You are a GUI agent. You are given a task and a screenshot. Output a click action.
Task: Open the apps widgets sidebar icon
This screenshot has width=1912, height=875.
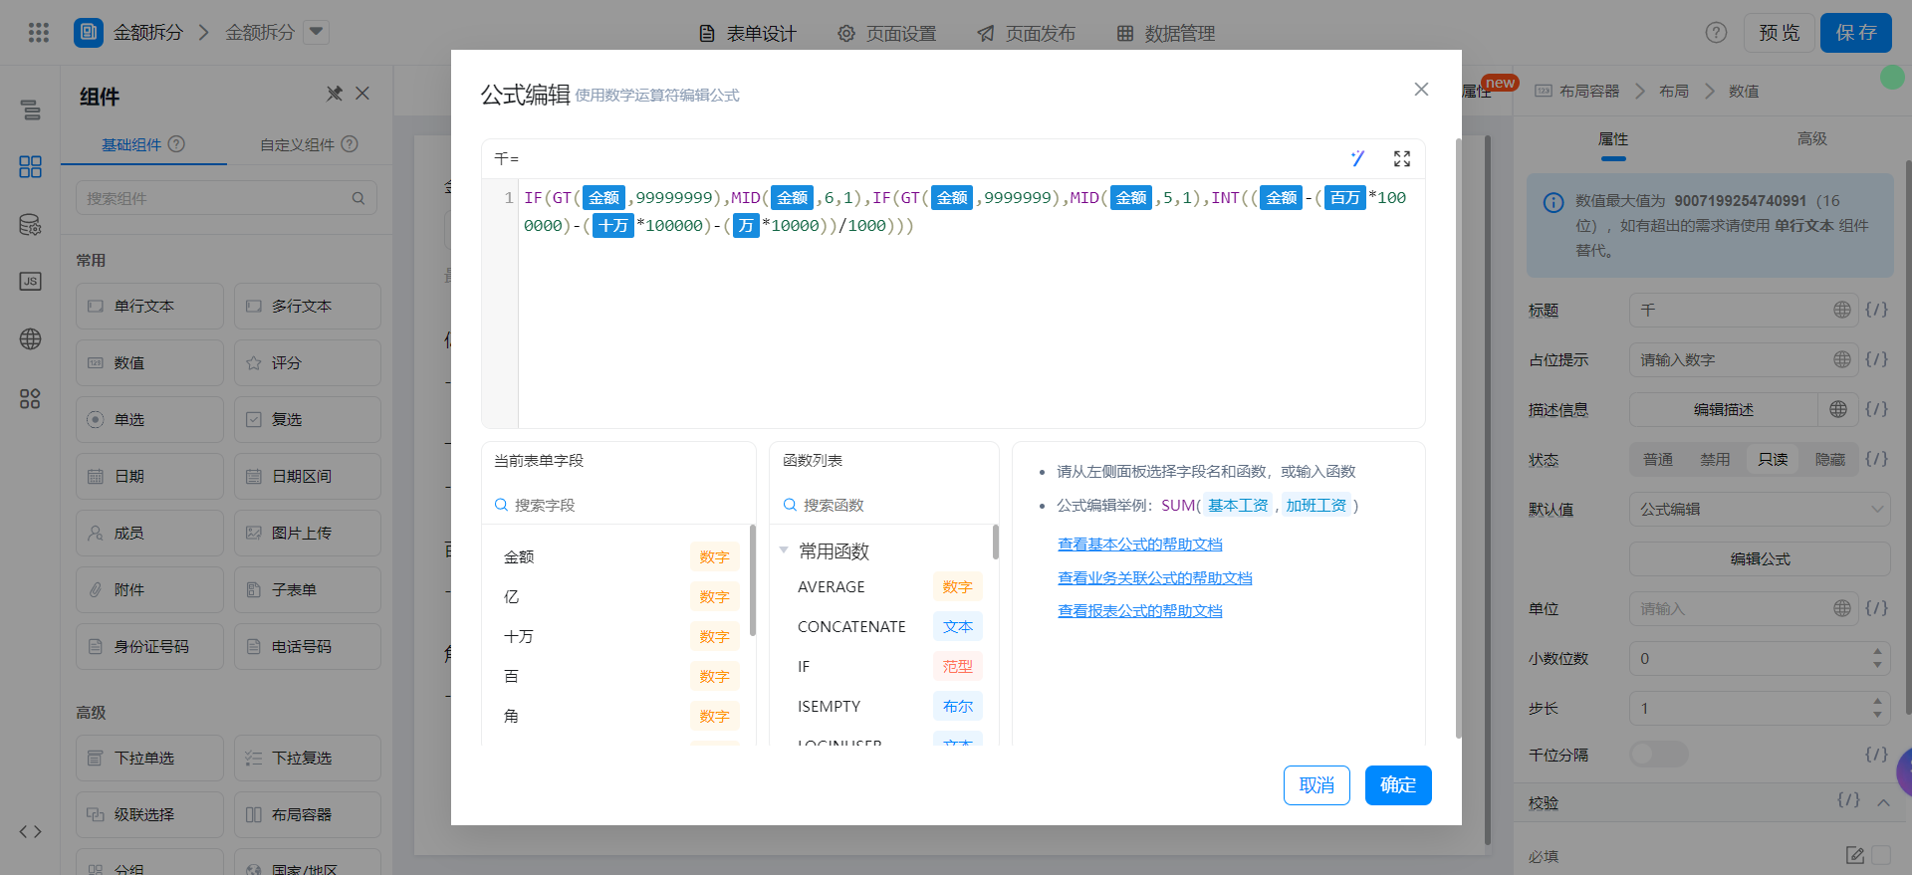point(31,399)
